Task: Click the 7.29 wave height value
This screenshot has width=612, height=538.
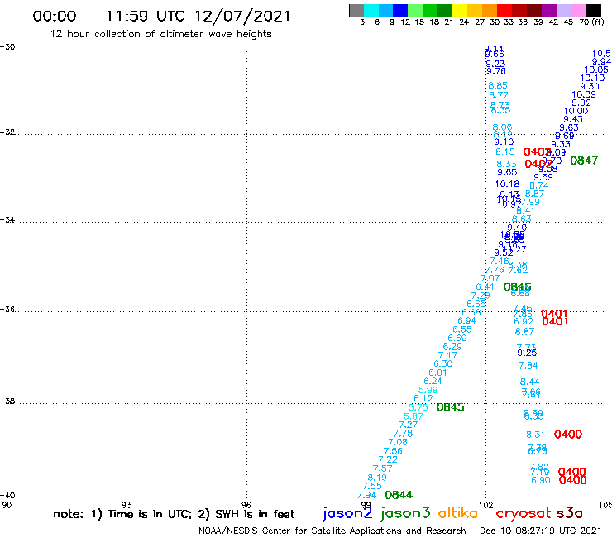Action: pyautogui.click(x=480, y=295)
